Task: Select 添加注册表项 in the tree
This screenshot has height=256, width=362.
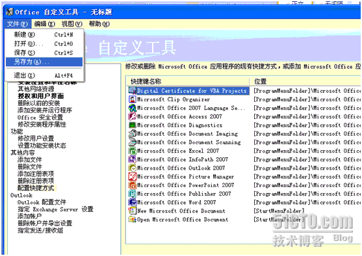Action: [x=36, y=174]
